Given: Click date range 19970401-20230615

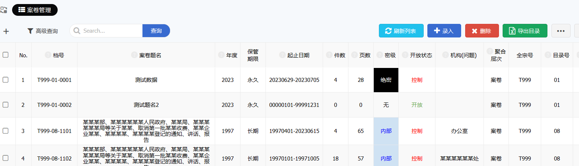Looking at the screenshot, I should pyautogui.click(x=294, y=131).
